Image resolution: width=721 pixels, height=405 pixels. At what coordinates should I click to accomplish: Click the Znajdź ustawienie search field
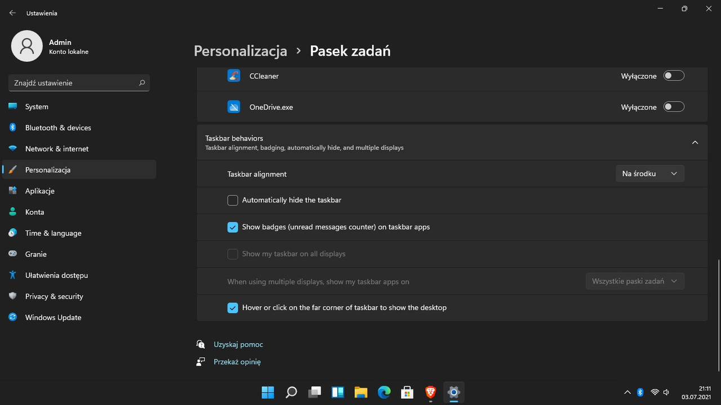pyautogui.click(x=79, y=83)
